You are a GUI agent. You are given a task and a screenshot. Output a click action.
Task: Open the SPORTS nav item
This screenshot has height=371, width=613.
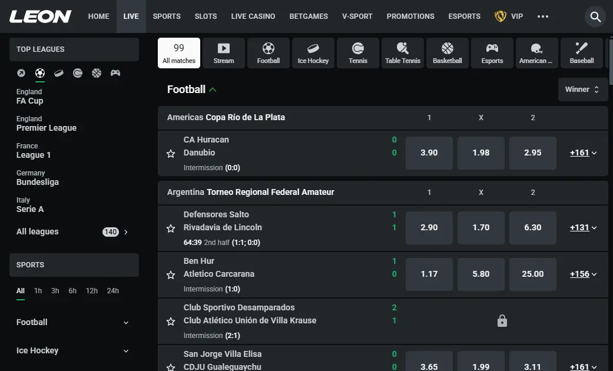coord(167,16)
